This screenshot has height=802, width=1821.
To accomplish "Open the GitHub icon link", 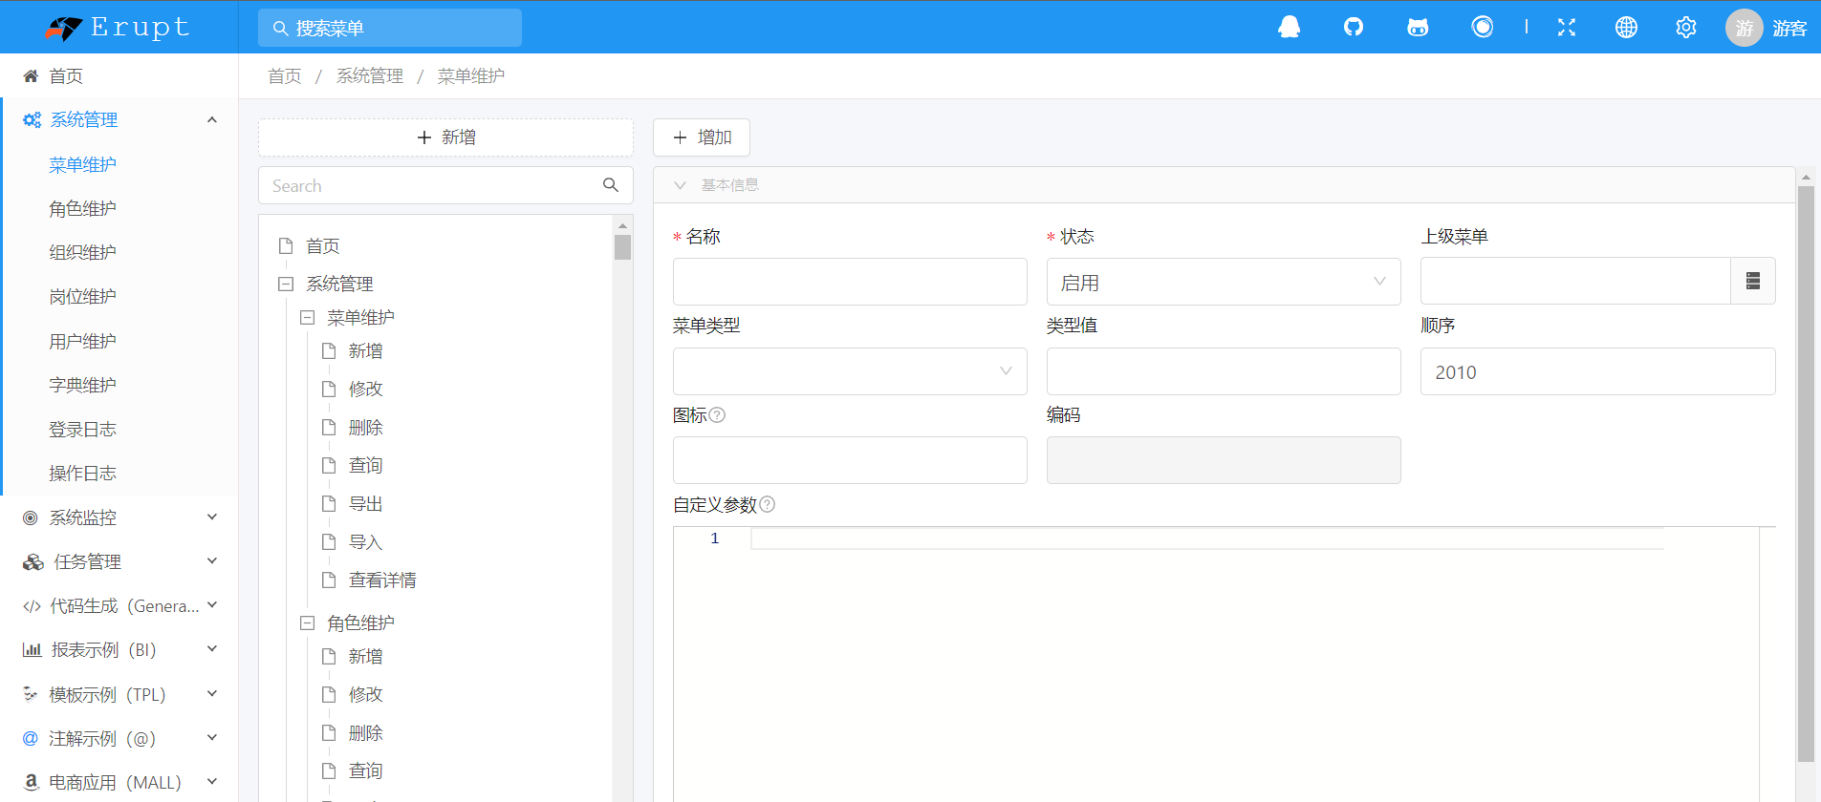I will [1354, 27].
